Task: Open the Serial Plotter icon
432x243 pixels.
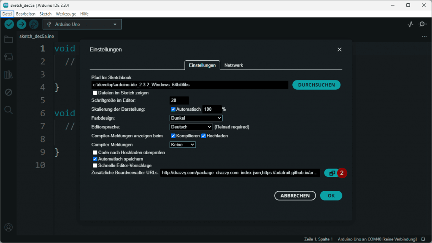Action: [410, 24]
